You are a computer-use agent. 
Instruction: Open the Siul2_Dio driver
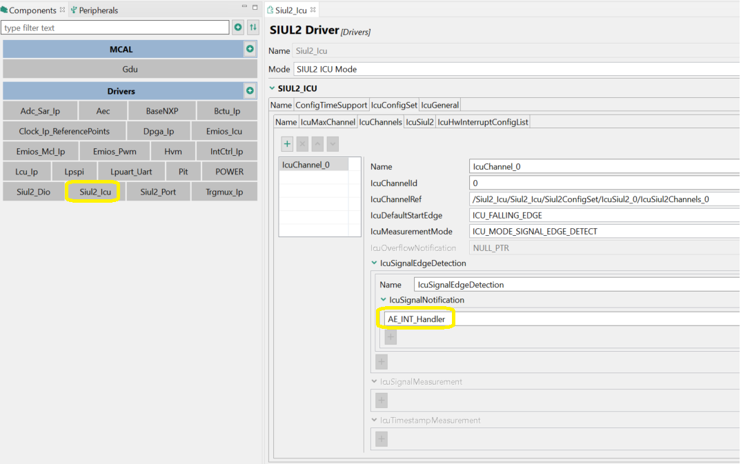32,192
